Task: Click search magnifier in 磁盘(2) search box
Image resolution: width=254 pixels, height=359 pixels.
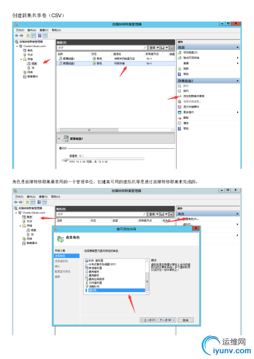Action: click(145, 48)
